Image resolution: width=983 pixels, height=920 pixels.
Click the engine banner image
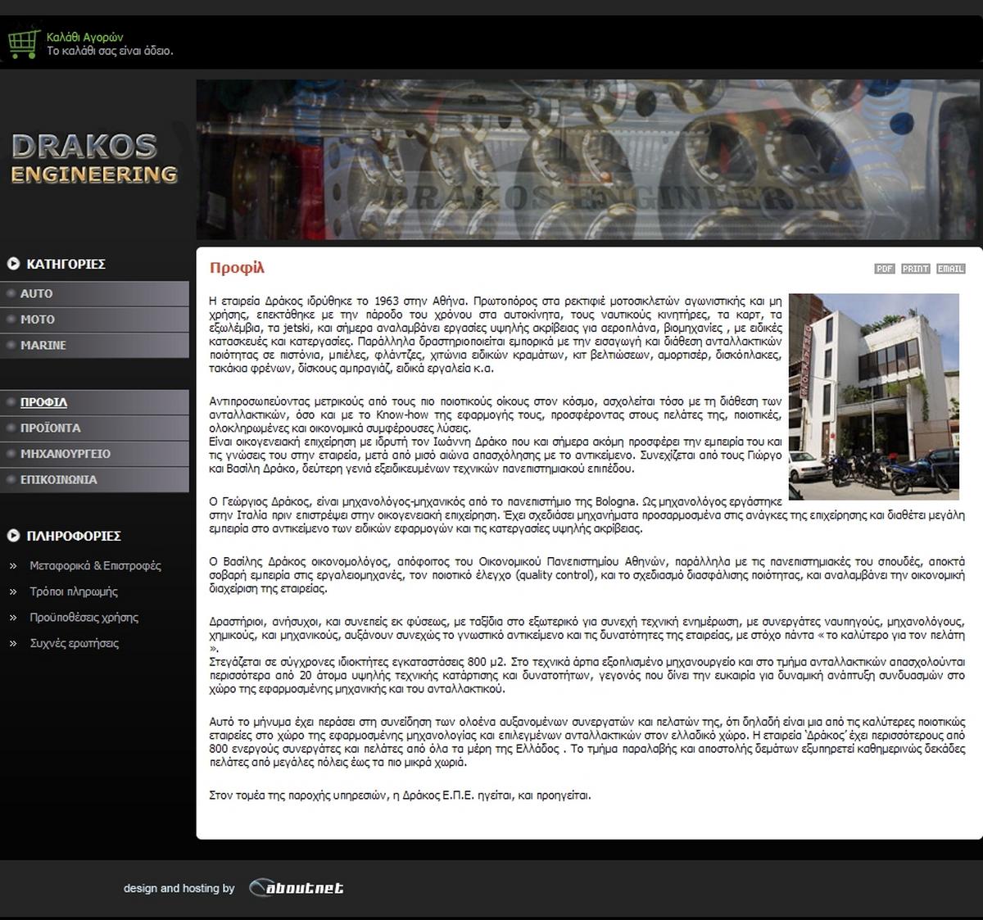[x=589, y=160]
